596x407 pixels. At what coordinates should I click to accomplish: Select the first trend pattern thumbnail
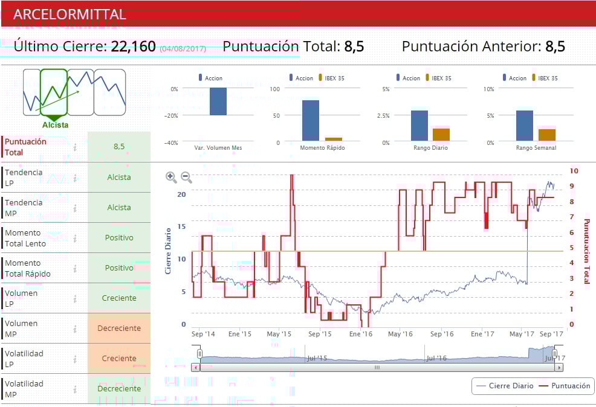(x=31, y=92)
